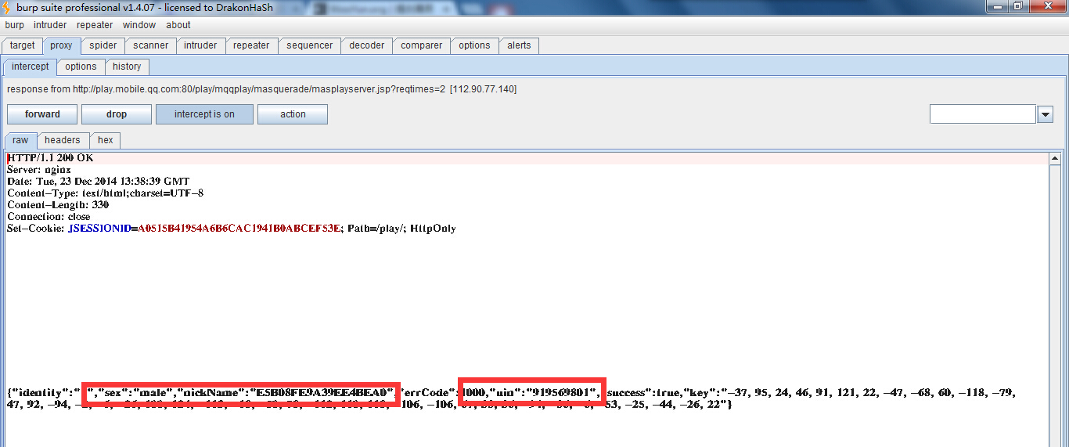Click the Burp Suite lightning title icon
This screenshot has width=1069, height=447.
point(7,6)
